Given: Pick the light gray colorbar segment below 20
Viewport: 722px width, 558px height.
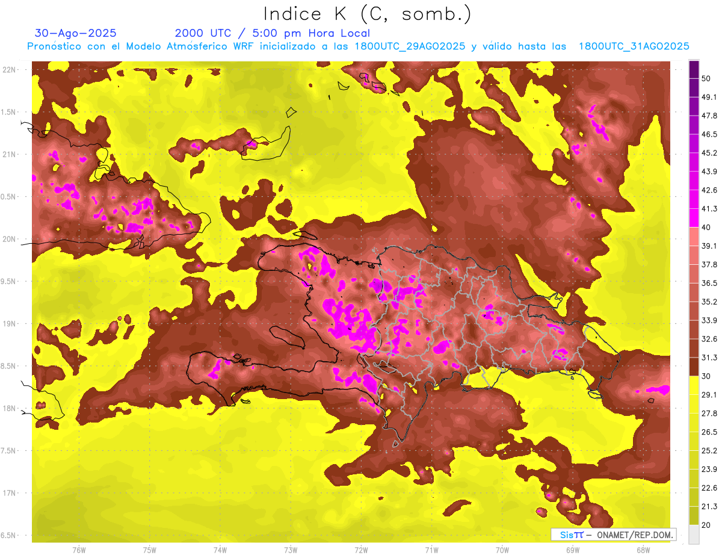Looking at the screenshot, I should (694, 534).
